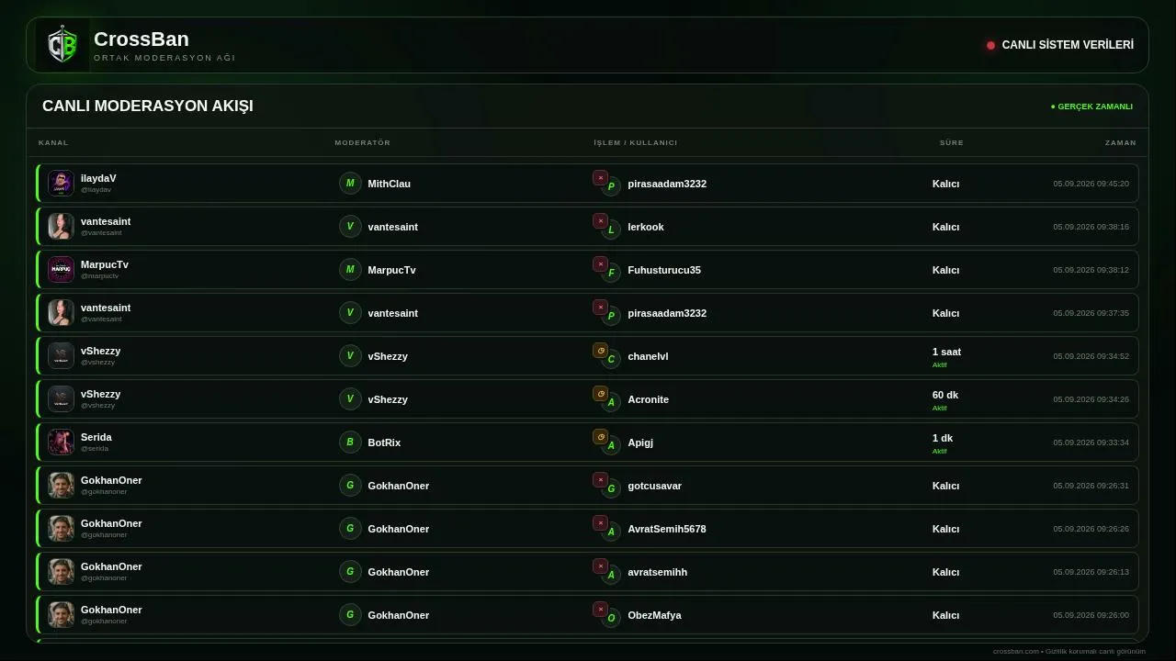Viewport: 1176px width, 661px height.
Task: Click the BotRix moderator B badge
Action: (x=350, y=442)
